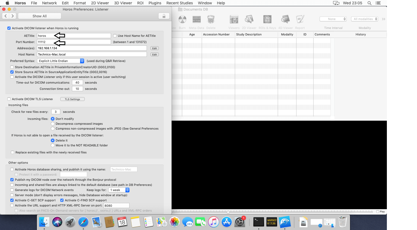This screenshot has height=230, width=417.
Task: Click the Horos app icon in dock
Action: (x=285, y=222)
